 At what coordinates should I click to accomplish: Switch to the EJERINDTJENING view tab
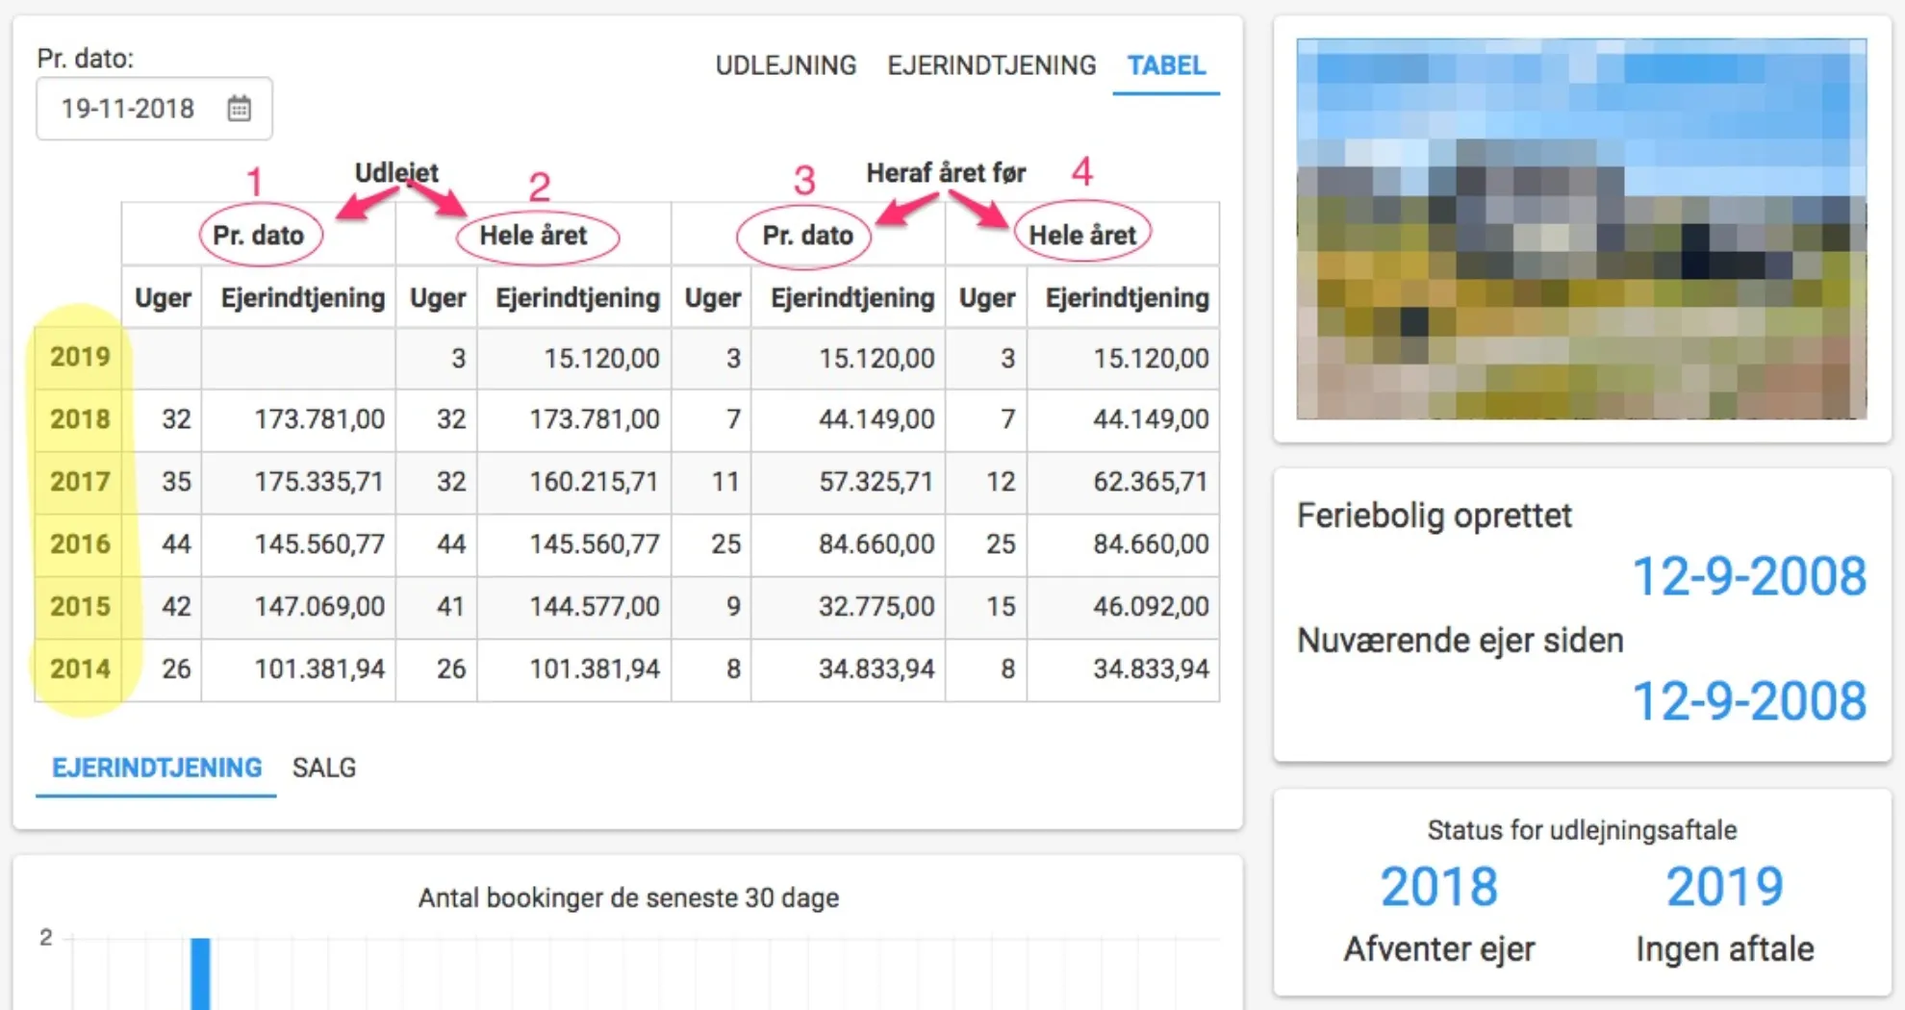(991, 65)
